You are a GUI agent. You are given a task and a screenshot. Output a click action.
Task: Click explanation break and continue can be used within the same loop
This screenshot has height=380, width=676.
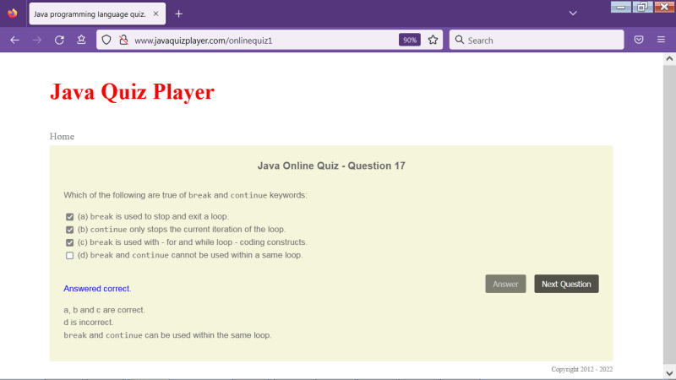(x=167, y=335)
